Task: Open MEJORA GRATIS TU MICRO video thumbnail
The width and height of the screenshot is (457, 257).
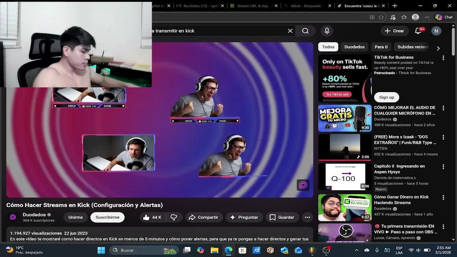Action: click(x=345, y=118)
